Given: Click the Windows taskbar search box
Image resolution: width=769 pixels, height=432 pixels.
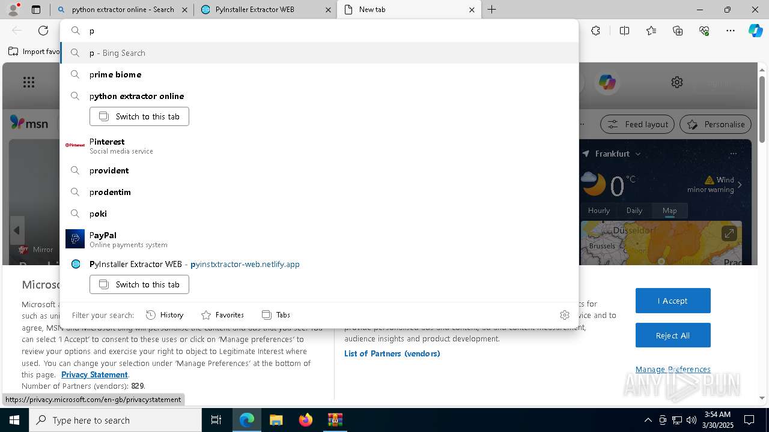Looking at the screenshot, I should [115, 420].
